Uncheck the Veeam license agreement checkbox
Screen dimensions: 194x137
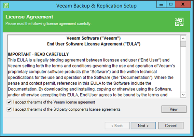[9, 102]
